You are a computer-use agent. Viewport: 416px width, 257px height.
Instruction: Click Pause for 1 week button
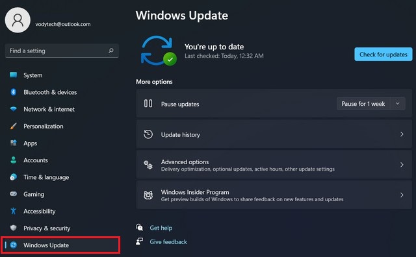363,104
